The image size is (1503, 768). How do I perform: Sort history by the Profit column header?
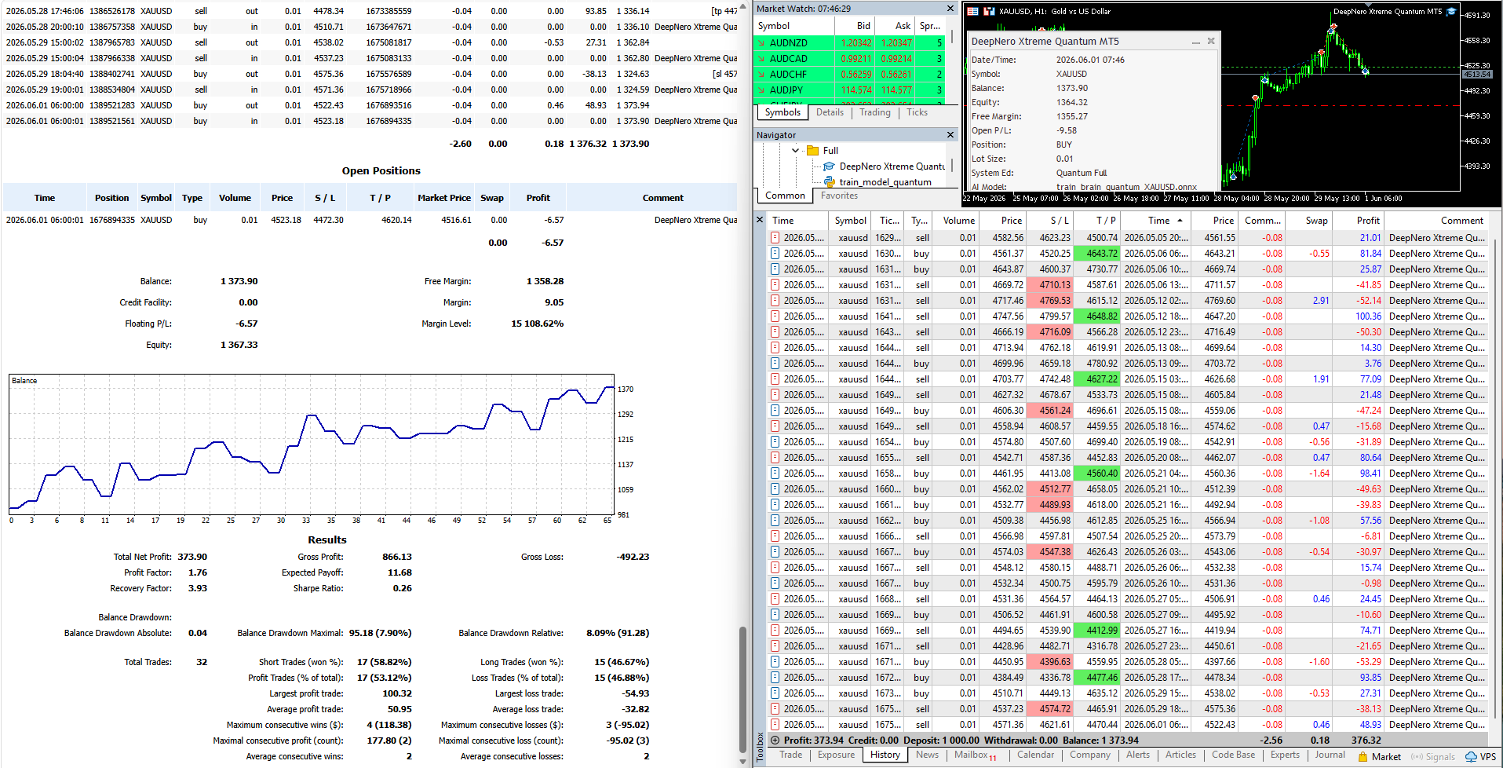tap(1357, 221)
